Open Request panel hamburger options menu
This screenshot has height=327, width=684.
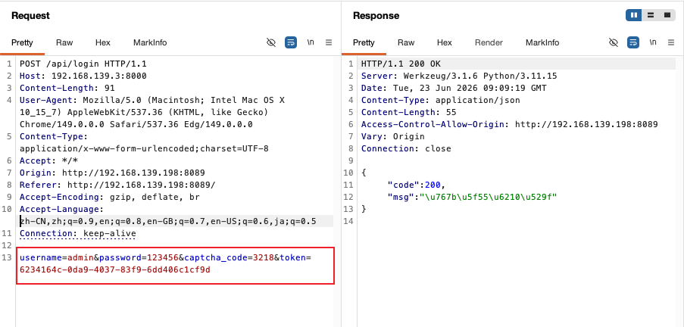coord(329,42)
